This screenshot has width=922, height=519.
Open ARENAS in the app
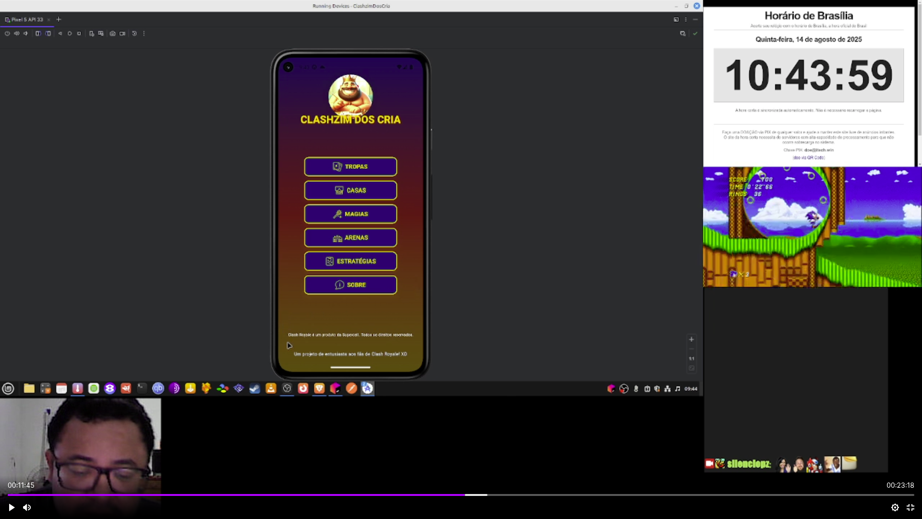(351, 237)
